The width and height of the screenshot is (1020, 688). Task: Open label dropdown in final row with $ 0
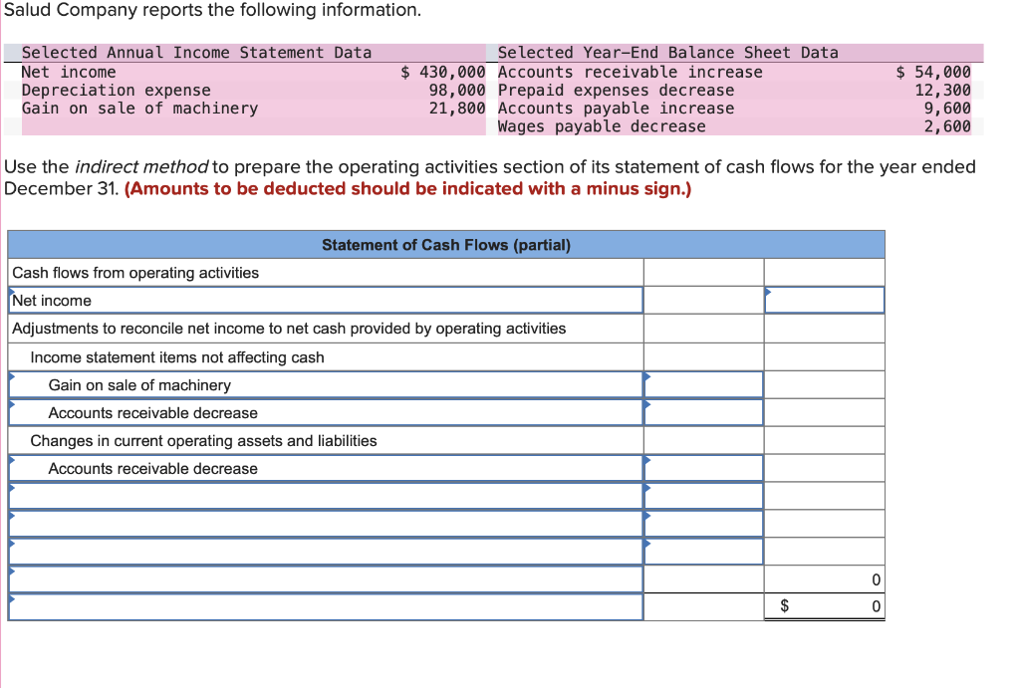click(326, 606)
